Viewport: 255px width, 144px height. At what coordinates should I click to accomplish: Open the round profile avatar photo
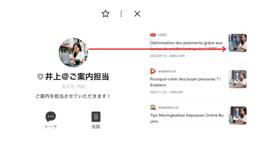pos(73,52)
